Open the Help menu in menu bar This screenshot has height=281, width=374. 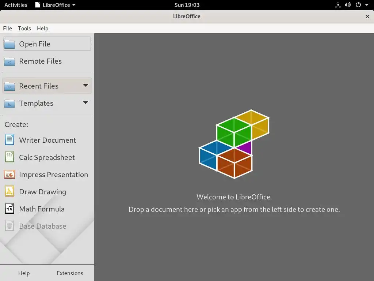point(42,29)
